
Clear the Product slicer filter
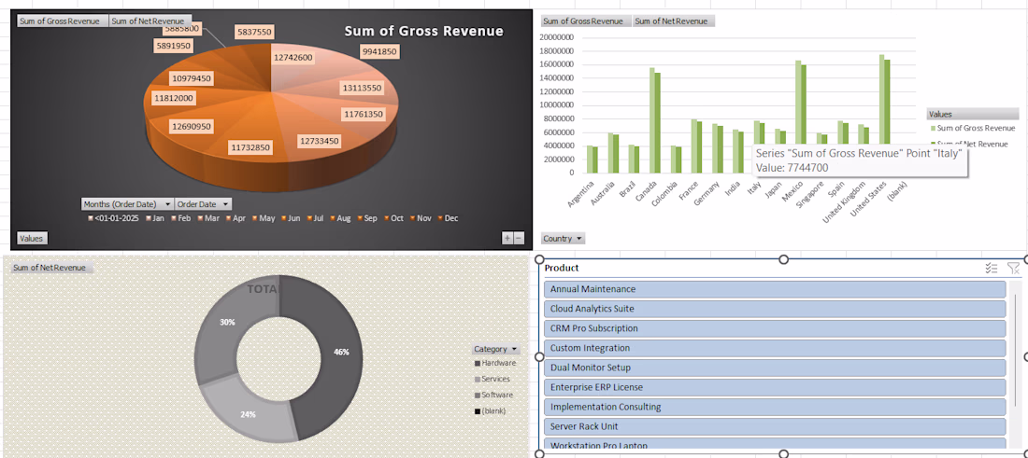click(x=1013, y=269)
